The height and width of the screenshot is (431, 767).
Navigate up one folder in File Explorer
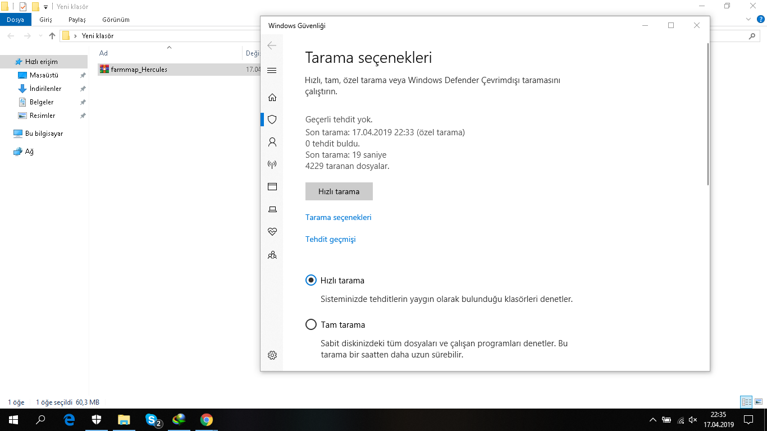(52, 36)
